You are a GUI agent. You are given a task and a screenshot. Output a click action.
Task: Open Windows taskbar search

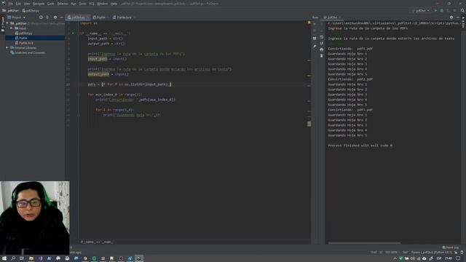point(13,258)
